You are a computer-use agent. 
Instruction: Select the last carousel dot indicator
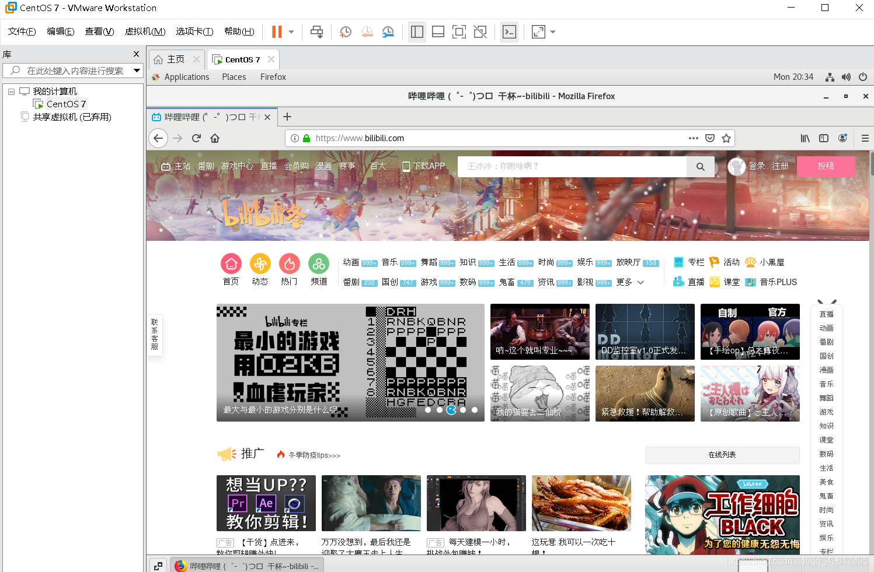(475, 410)
